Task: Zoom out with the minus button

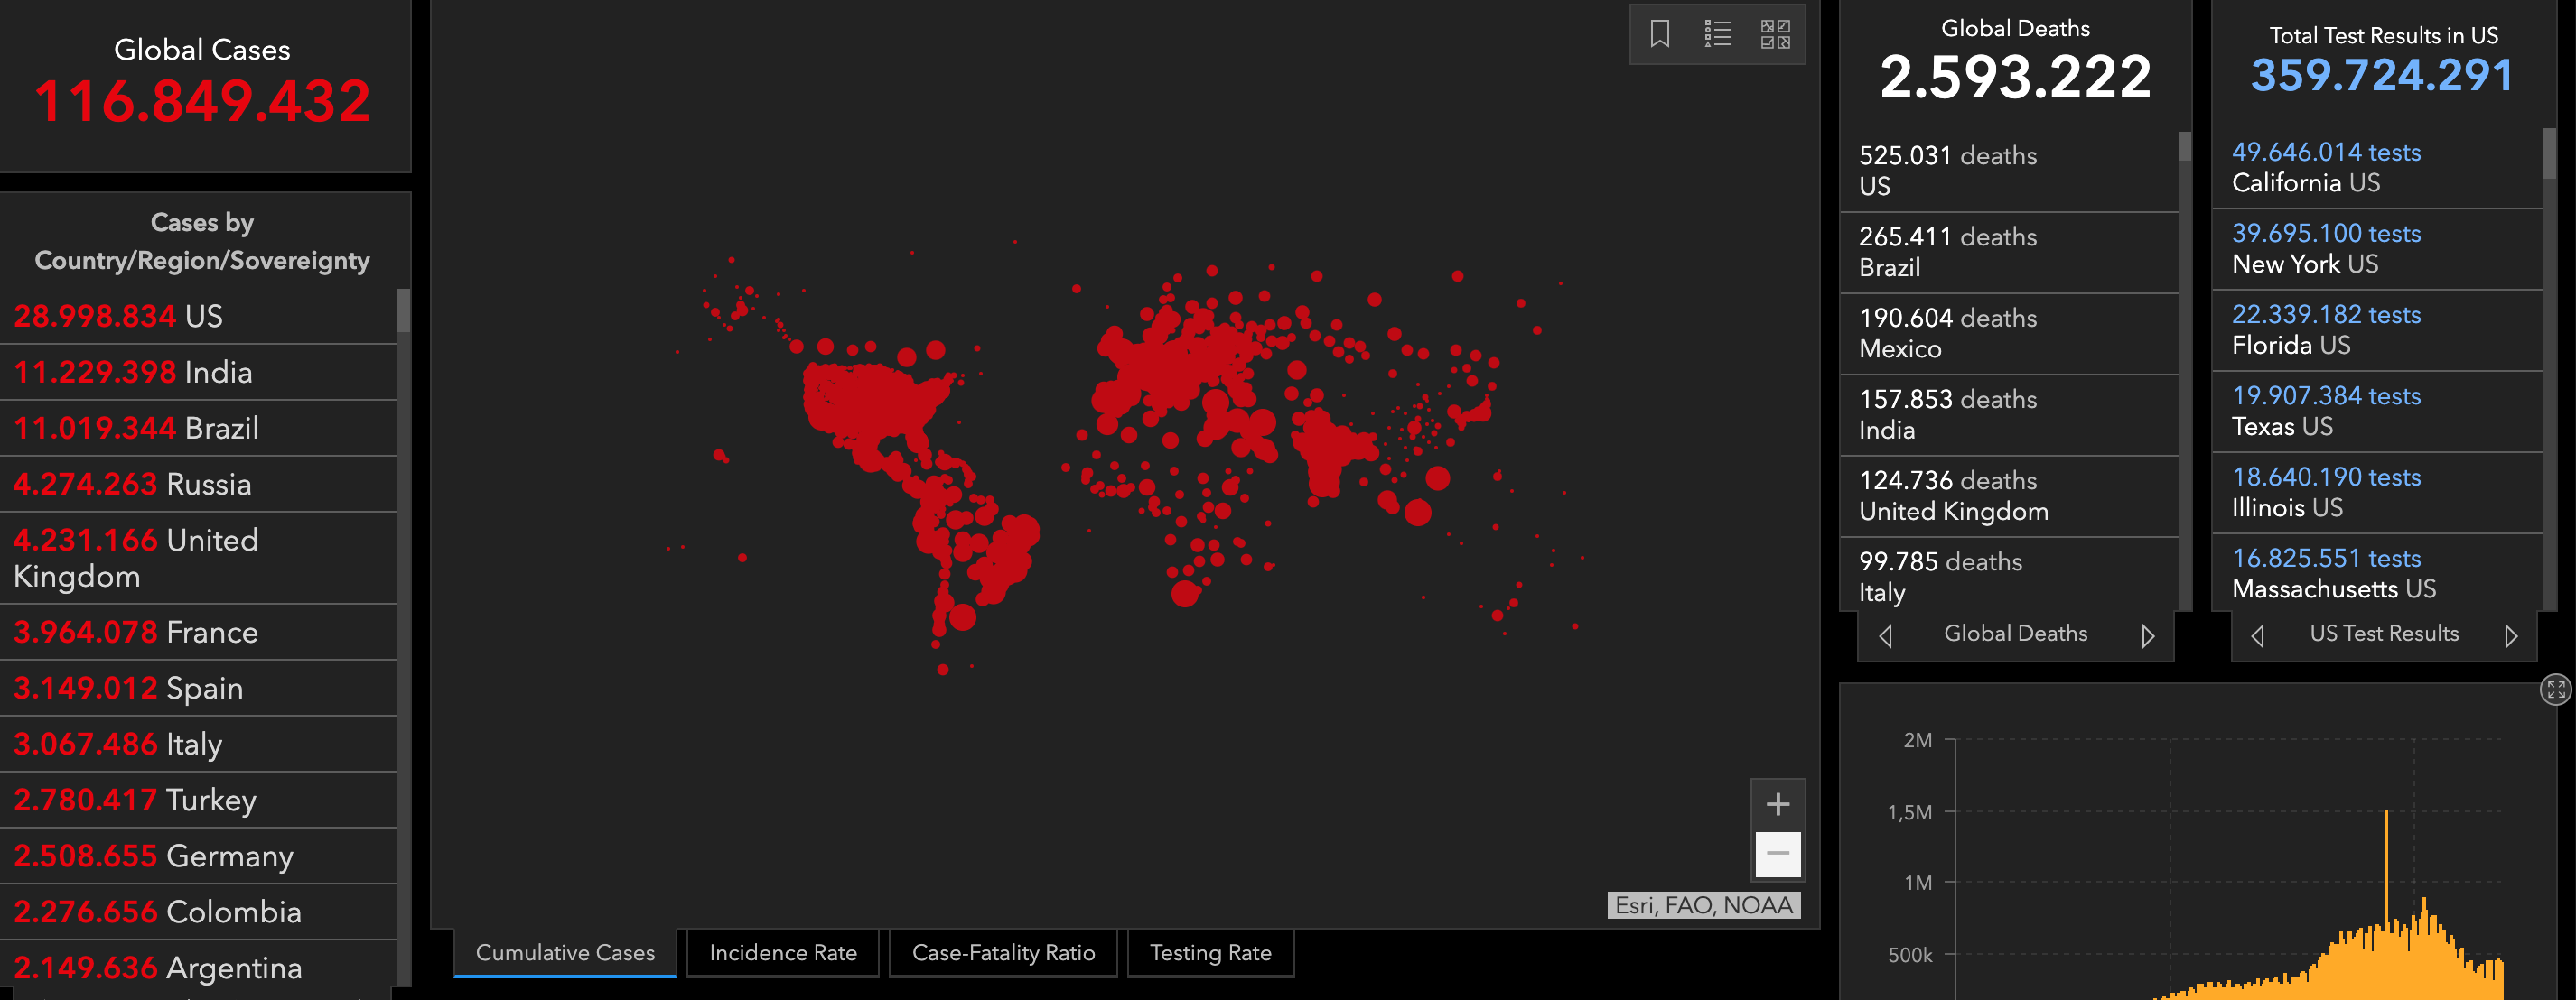Action: [x=1777, y=853]
